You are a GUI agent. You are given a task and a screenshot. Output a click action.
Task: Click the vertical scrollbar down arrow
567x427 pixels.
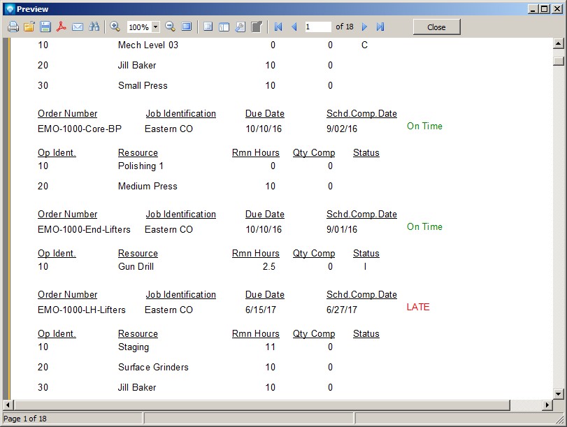(559, 393)
